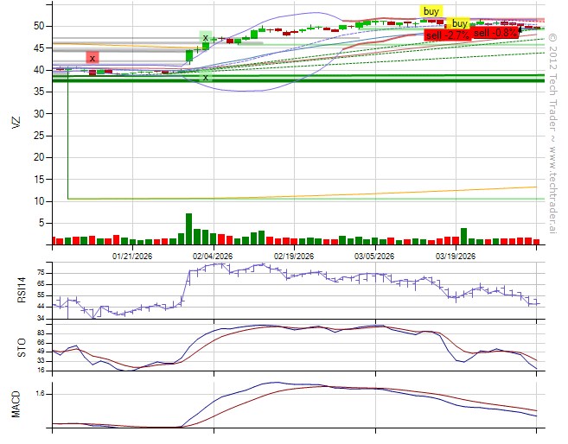Click the VZ ticker axis label
Viewport: 568px width, 444px height.
point(15,123)
